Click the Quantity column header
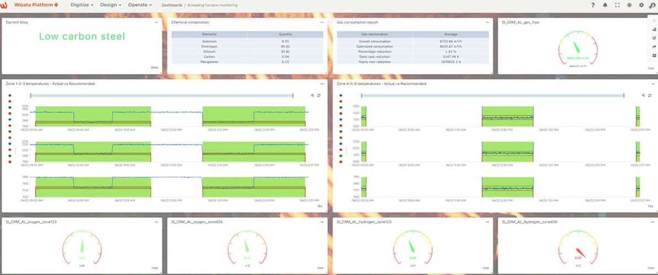658x275 pixels. coord(285,34)
